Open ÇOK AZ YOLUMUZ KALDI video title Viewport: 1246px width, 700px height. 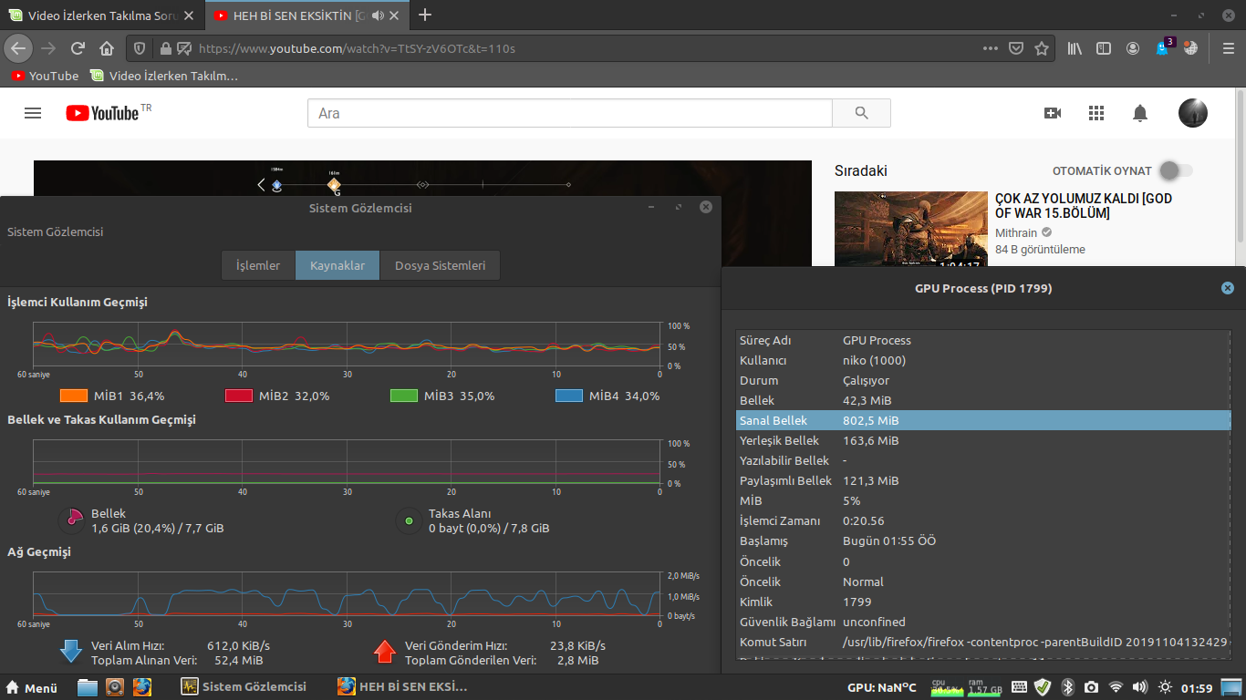pyautogui.click(x=1084, y=205)
